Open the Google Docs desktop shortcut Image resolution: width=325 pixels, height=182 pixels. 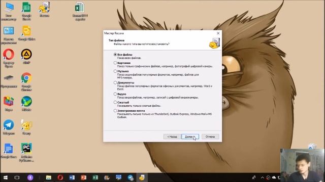(9, 151)
